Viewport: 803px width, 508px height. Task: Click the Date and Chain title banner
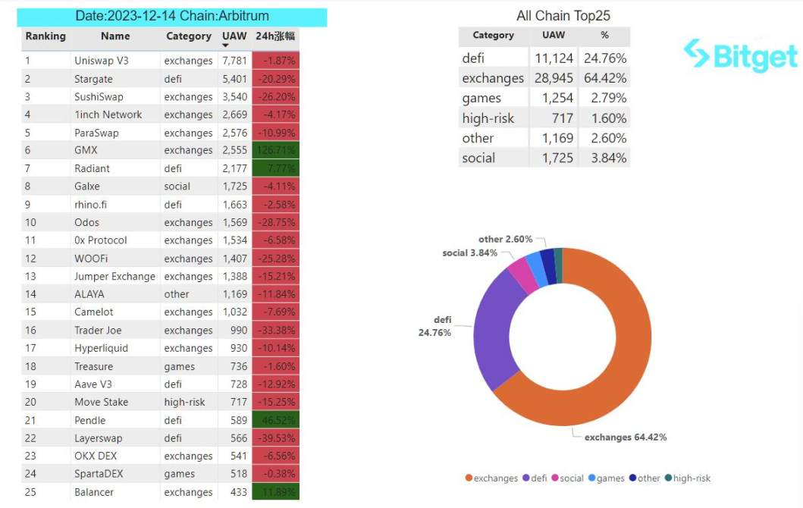point(172,16)
